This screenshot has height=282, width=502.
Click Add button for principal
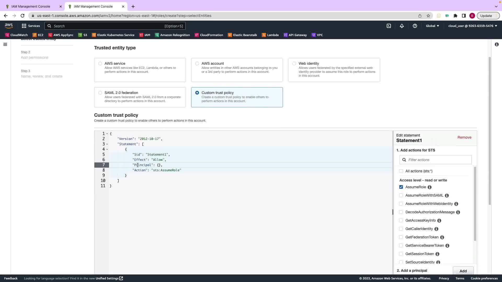463,271
